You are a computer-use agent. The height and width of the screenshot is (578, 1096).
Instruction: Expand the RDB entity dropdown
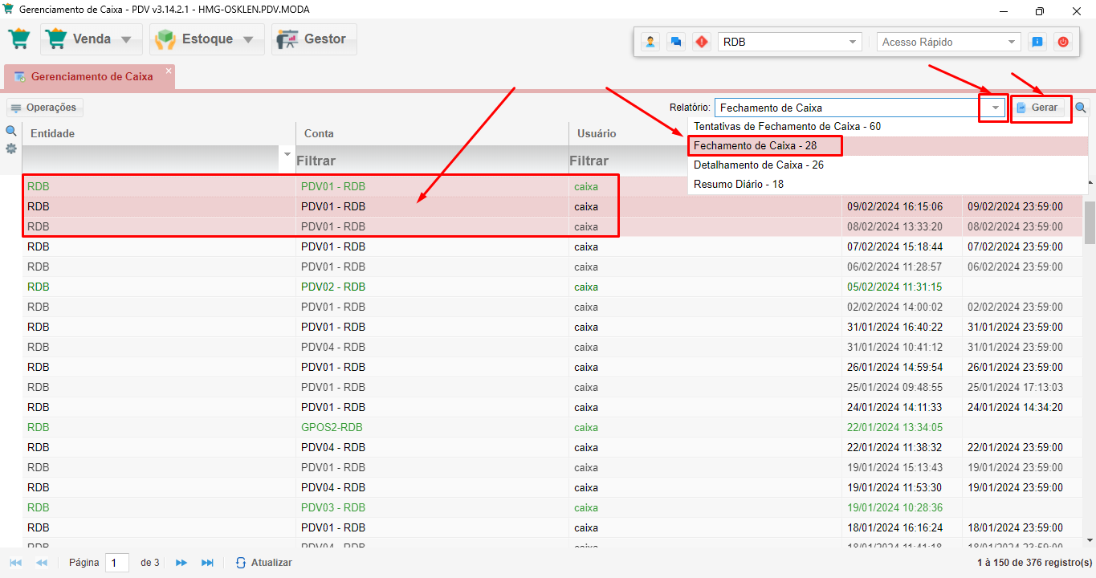pos(852,42)
